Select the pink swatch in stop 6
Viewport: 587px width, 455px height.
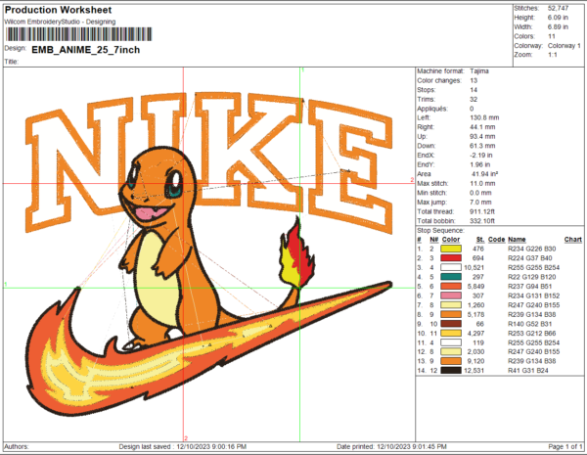click(451, 295)
